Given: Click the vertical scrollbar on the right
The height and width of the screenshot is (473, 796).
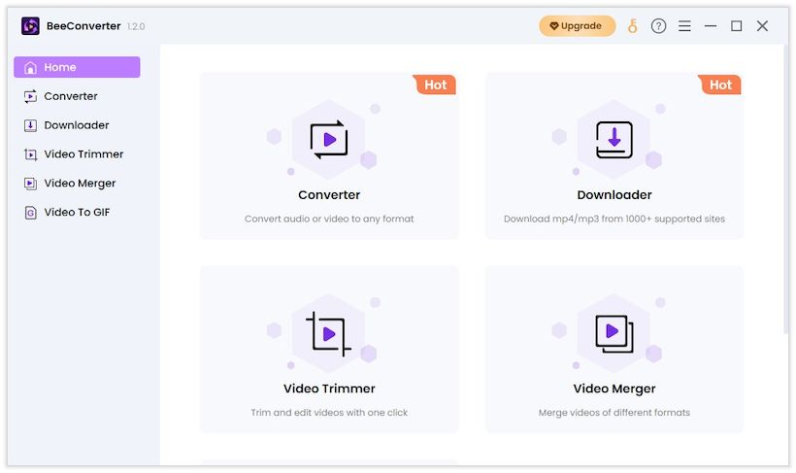Looking at the screenshot, I should click(x=785, y=189).
